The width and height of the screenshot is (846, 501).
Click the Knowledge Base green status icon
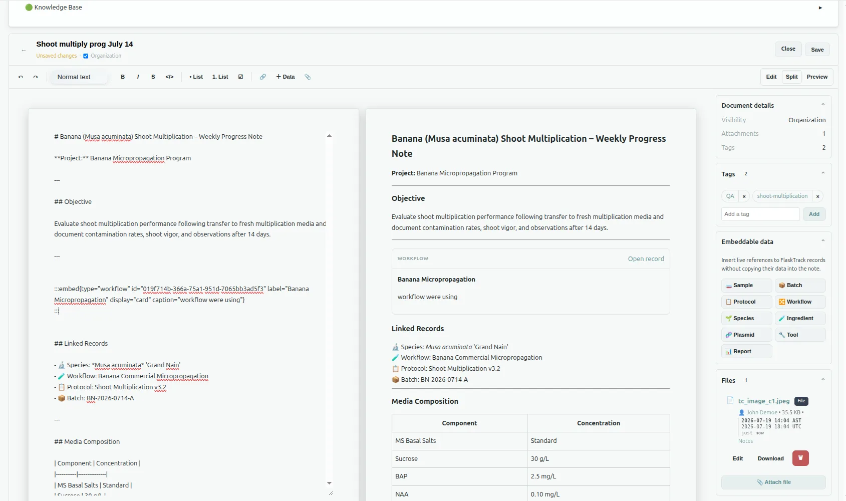[x=29, y=8]
